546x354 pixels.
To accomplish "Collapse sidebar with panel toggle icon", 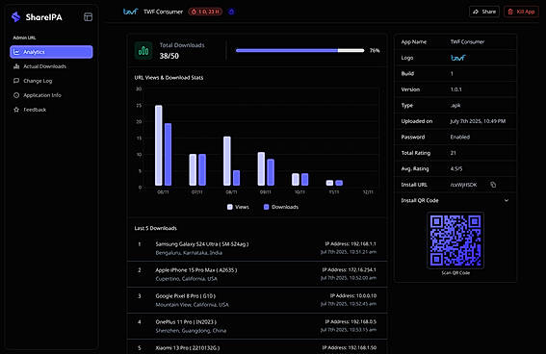I will [88, 16].
